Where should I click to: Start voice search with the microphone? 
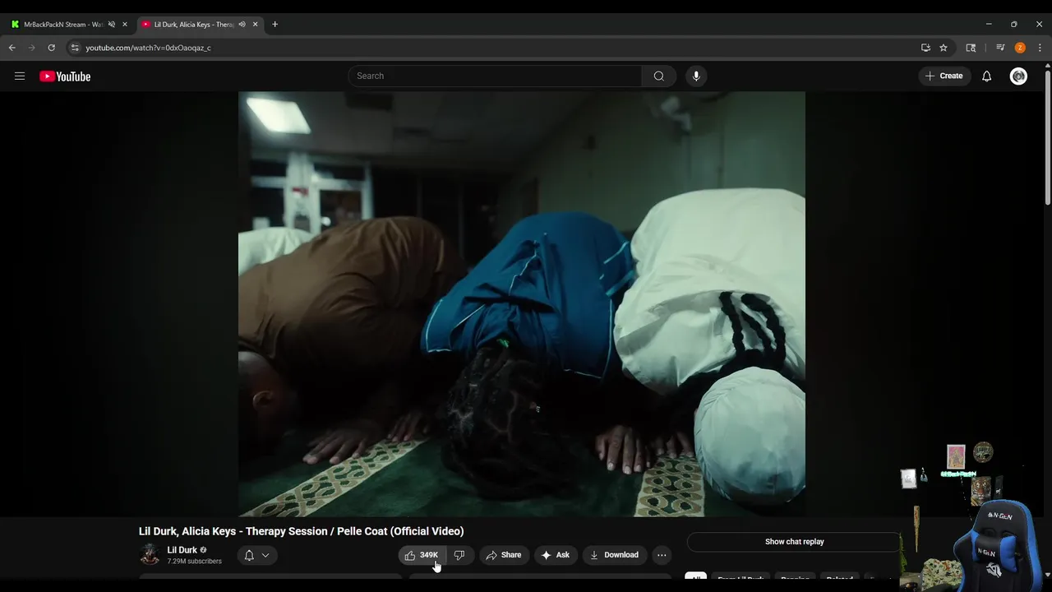[696, 76]
